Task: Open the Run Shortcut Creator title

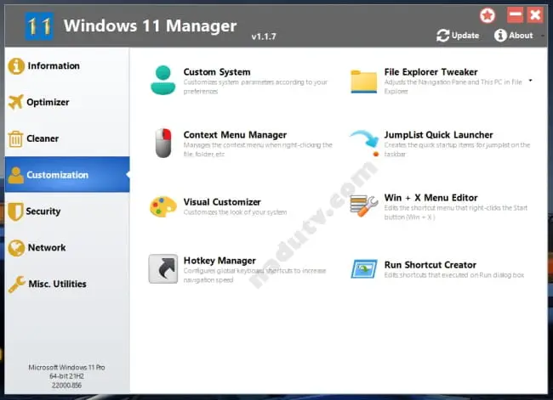Action: 430,265
